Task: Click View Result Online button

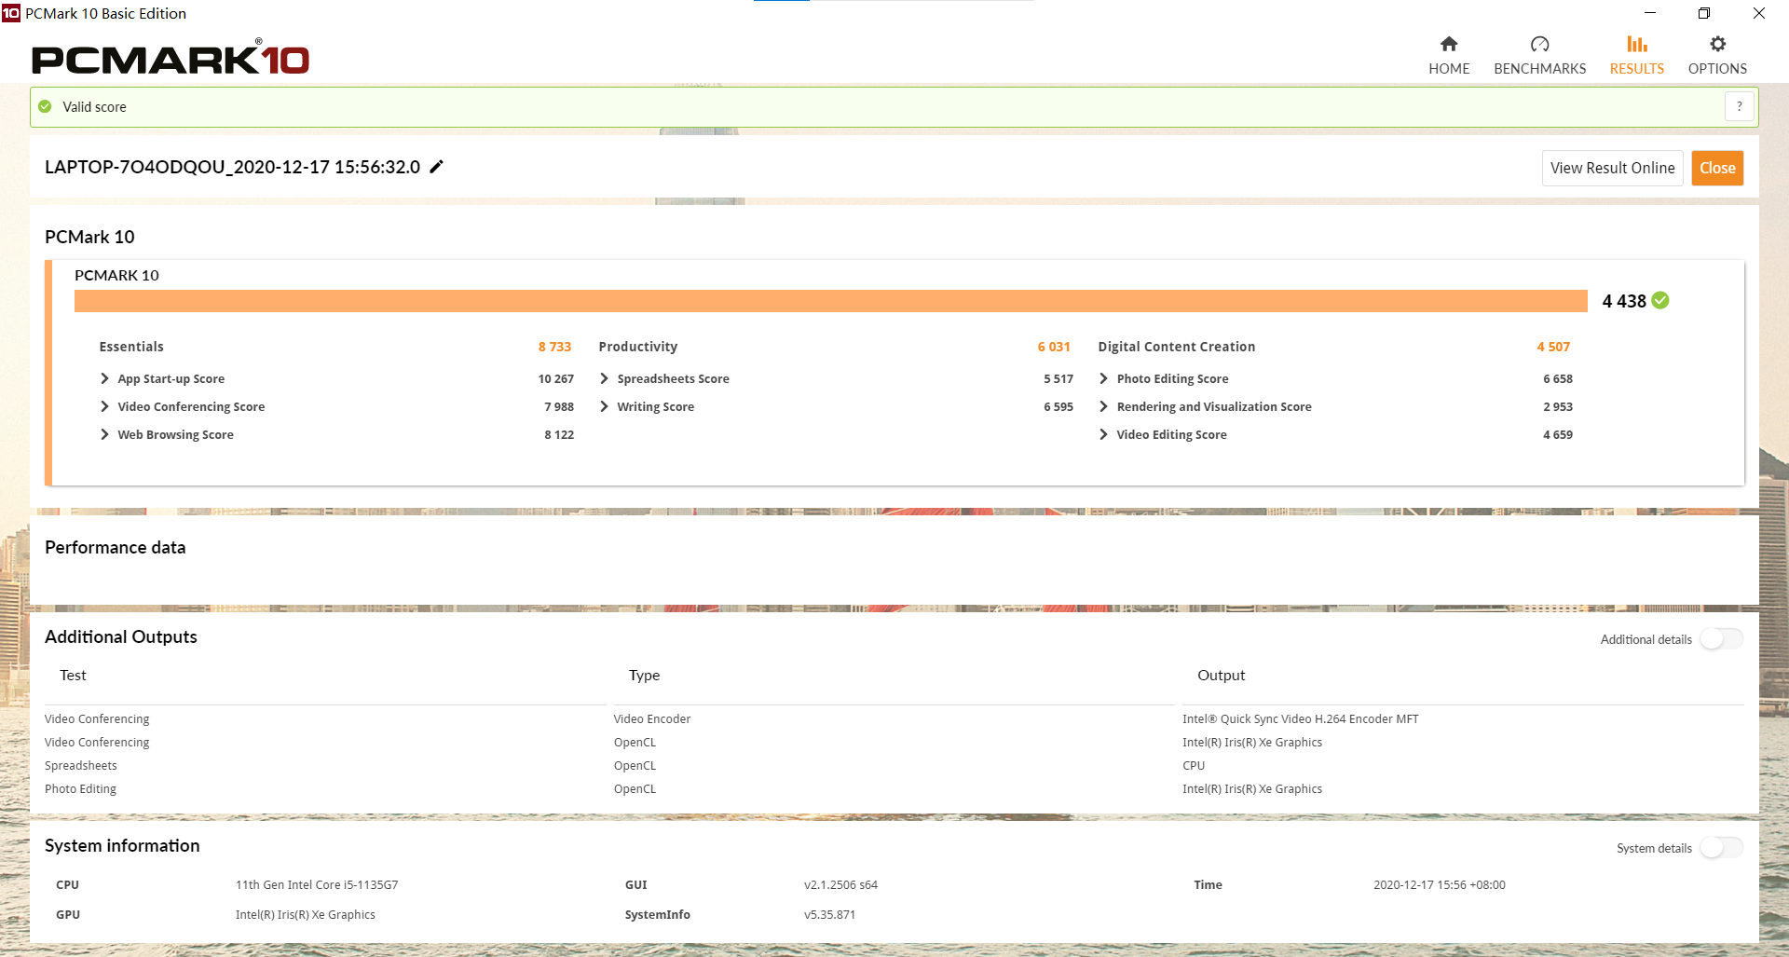Action: click(1612, 168)
